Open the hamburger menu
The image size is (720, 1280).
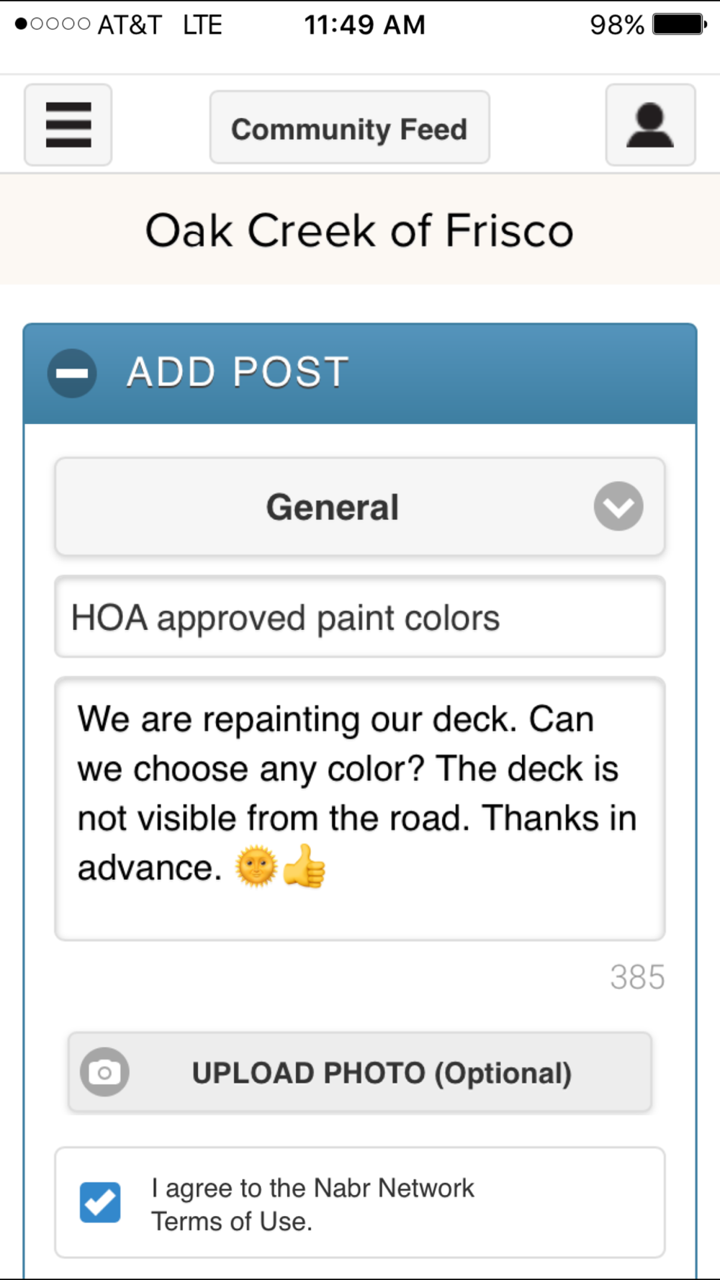pyautogui.click(x=68, y=125)
